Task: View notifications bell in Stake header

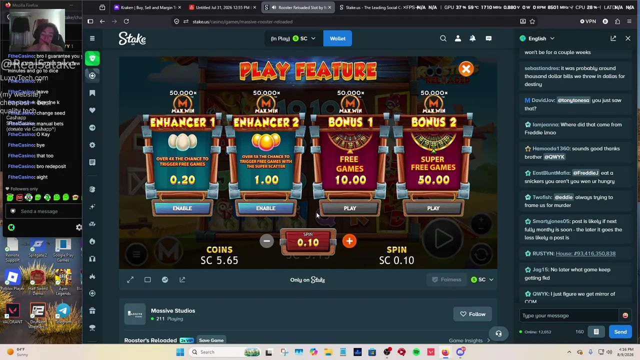Action: (472, 38)
